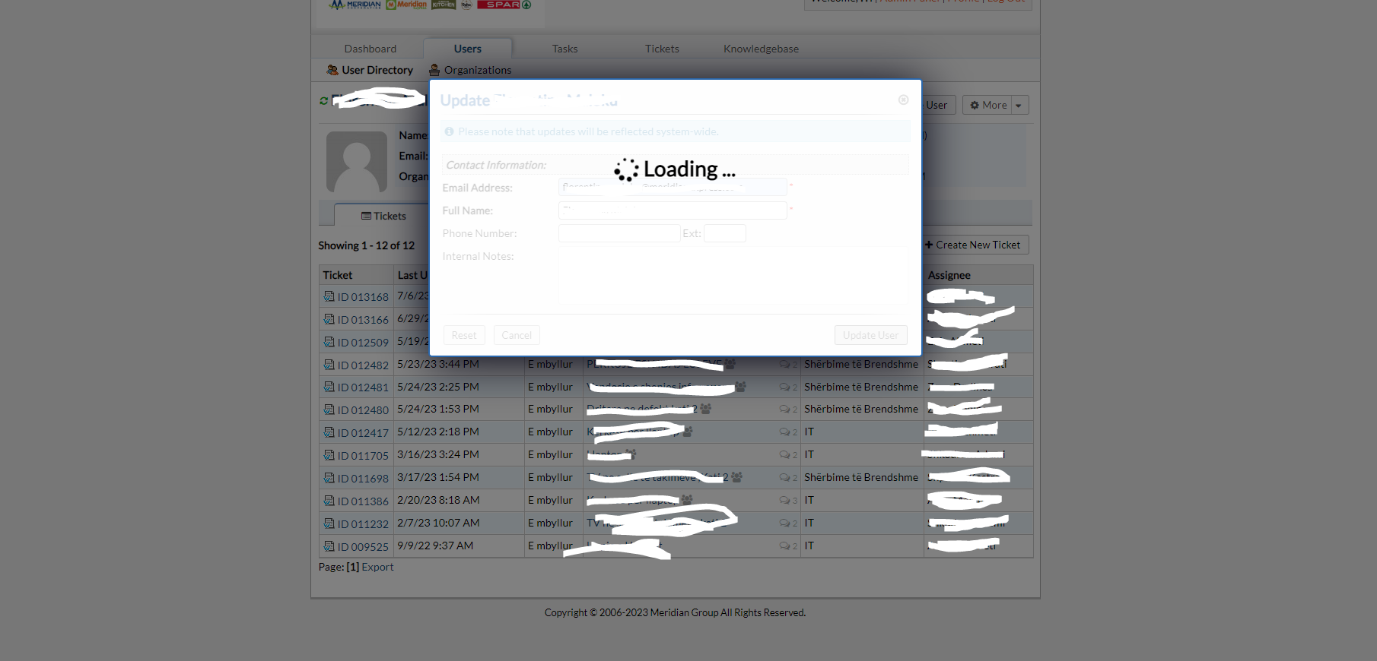This screenshot has width=1377, height=661.
Task: Click the ticket icon for ID 013168
Action: 329,296
